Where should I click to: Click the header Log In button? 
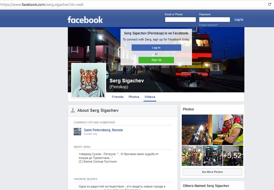[x=239, y=20]
